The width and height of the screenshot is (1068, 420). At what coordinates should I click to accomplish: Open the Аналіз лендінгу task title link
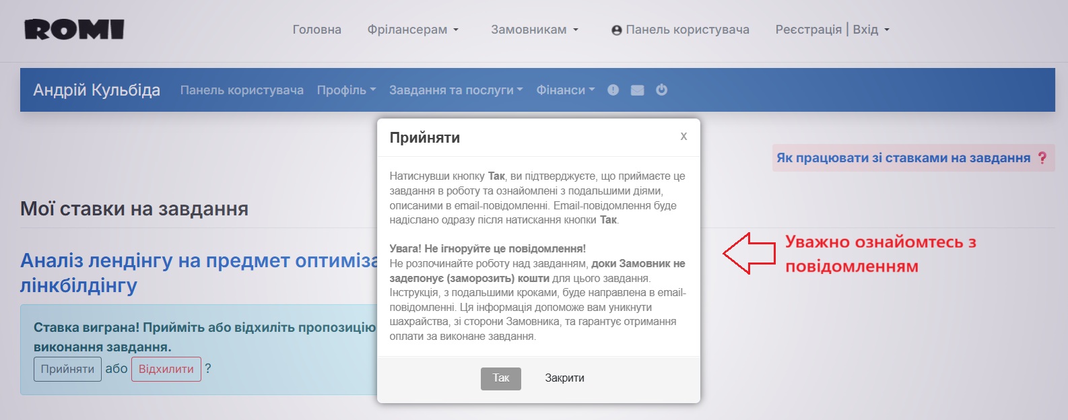click(199, 273)
